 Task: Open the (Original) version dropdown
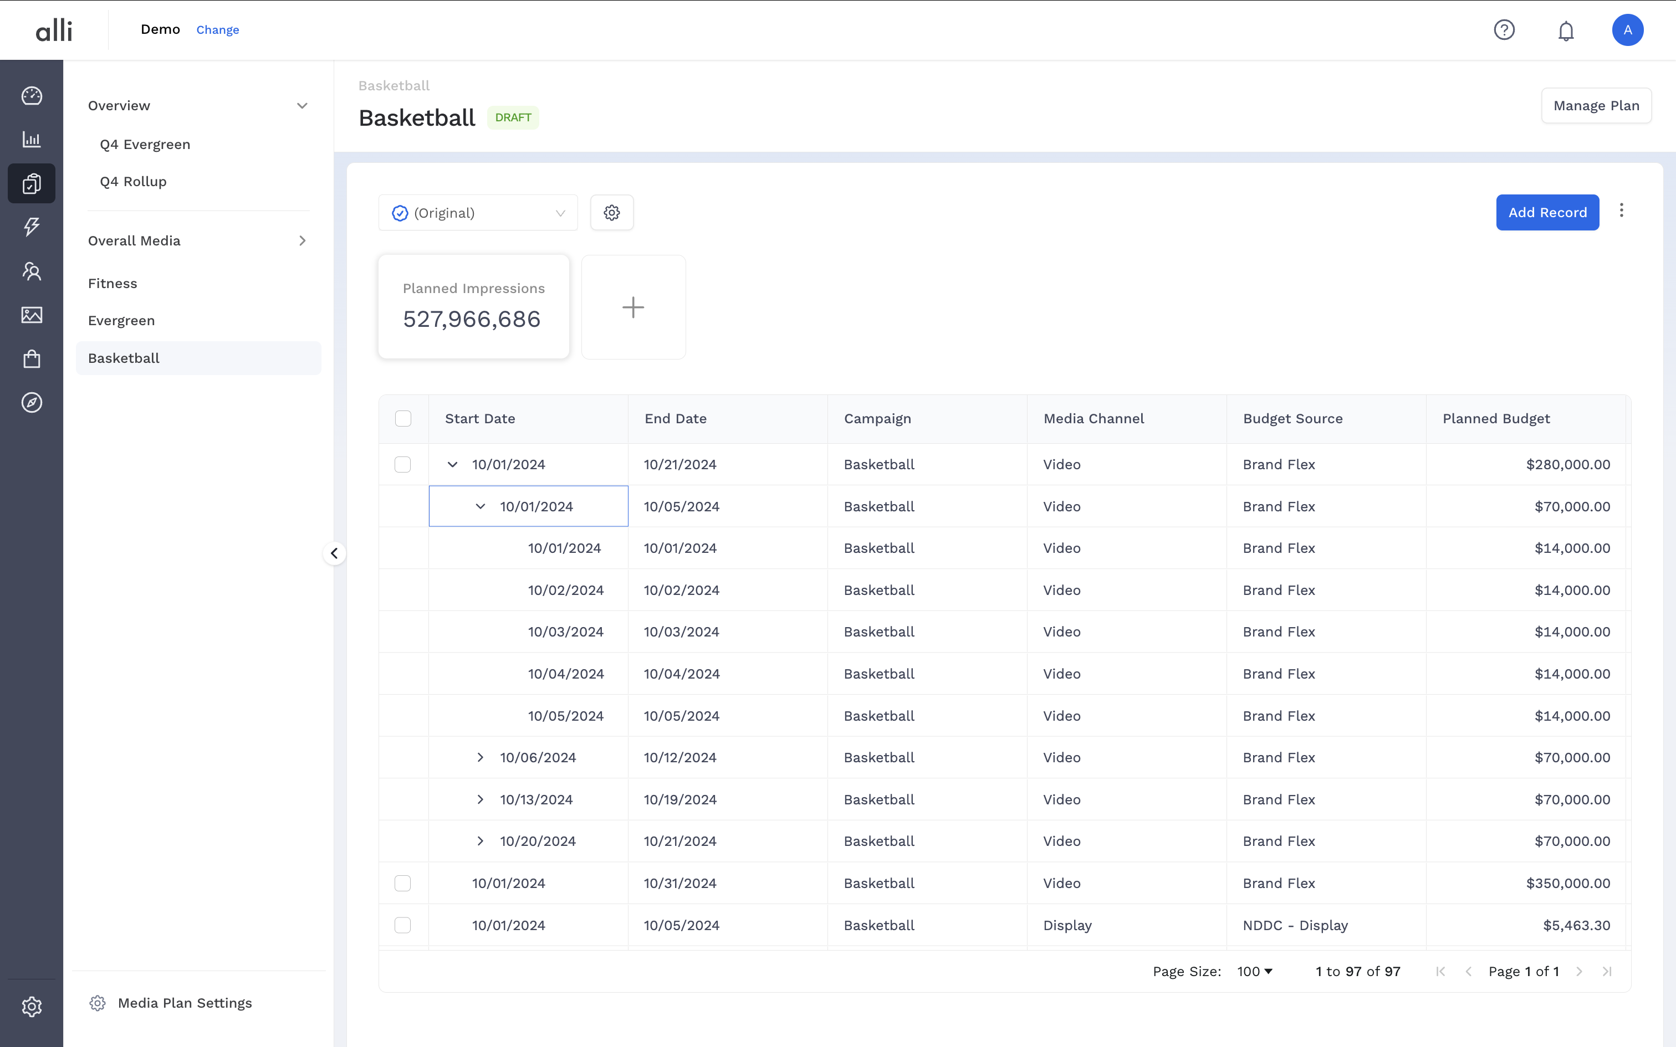478,213
